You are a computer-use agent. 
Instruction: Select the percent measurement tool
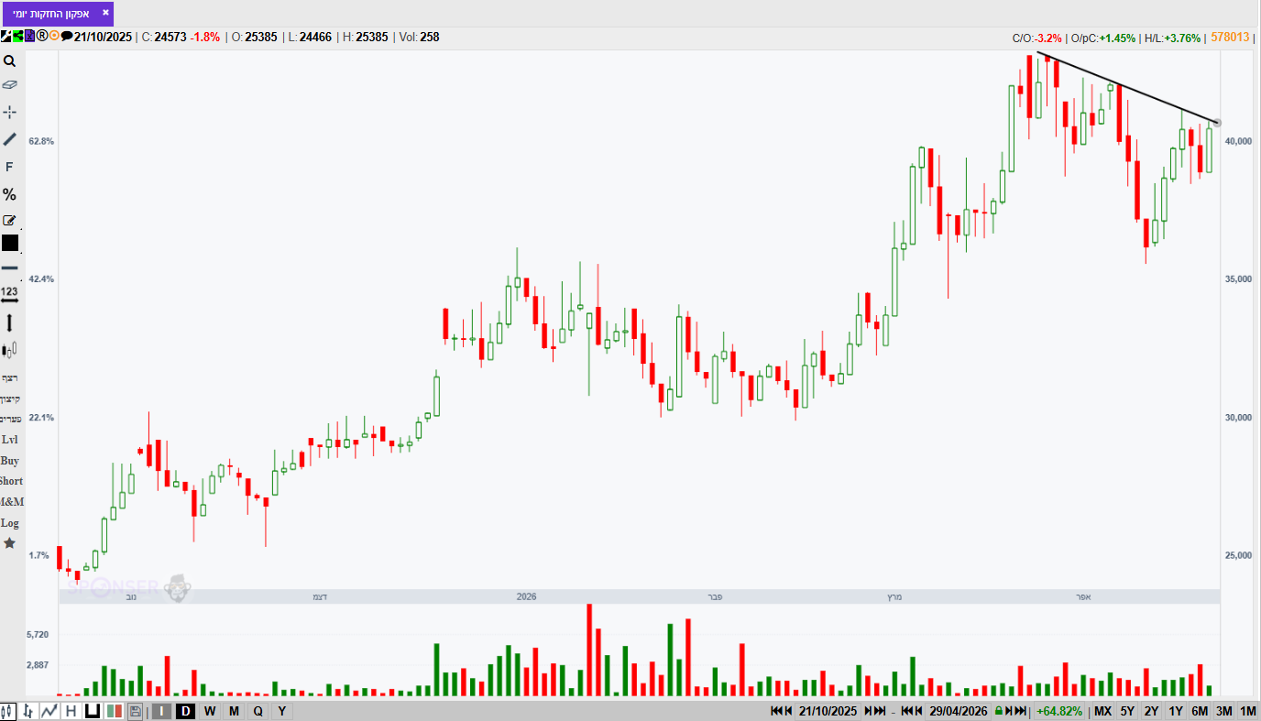tap(9, 194)
